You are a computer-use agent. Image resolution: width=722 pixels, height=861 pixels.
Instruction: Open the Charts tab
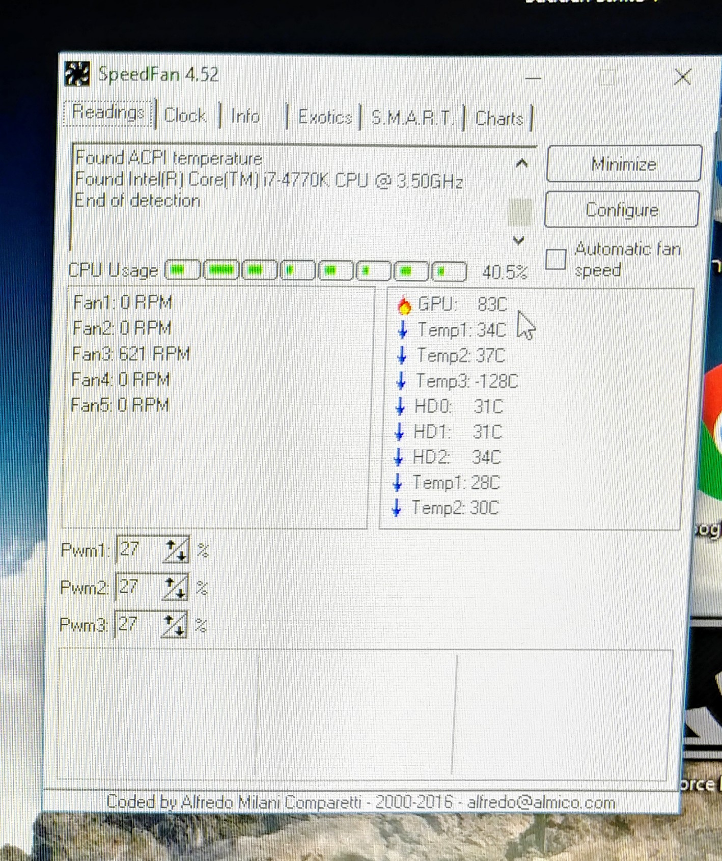[499, 119]
